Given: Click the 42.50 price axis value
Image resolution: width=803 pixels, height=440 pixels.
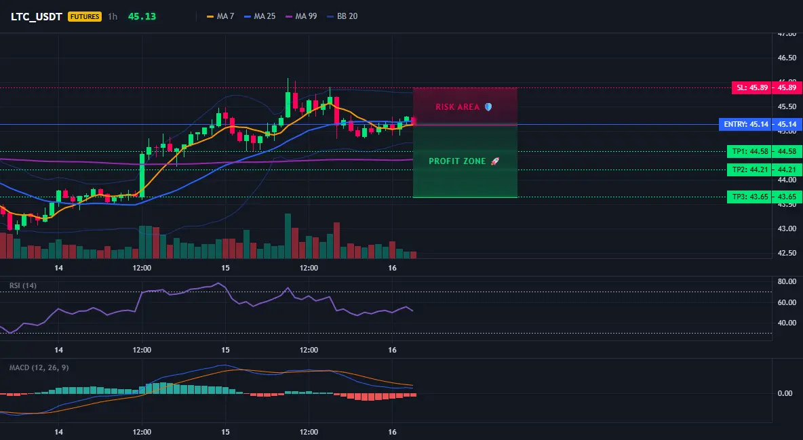Looking at the screenshot, I should point(787,253).
